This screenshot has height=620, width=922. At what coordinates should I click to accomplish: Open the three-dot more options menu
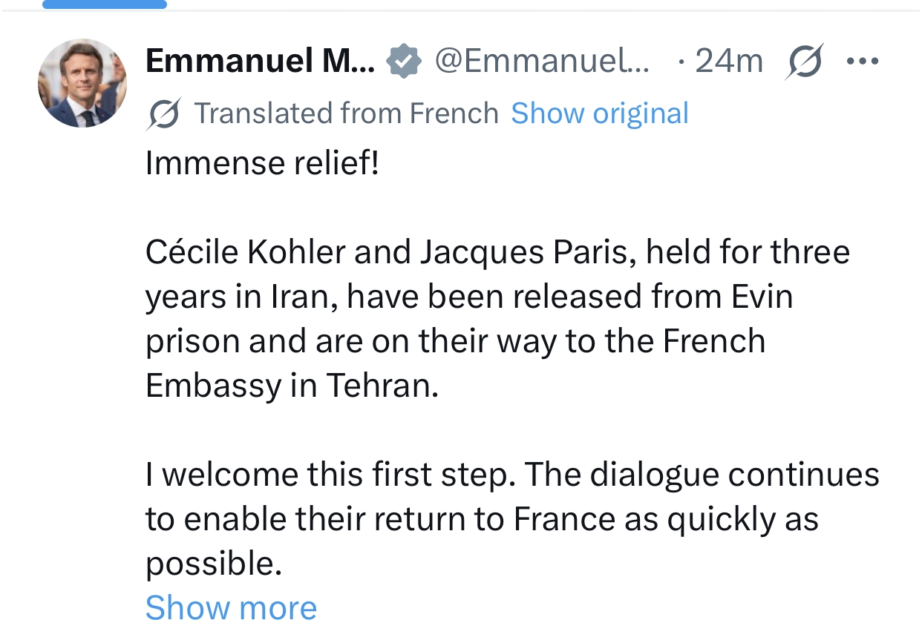pyautogui.click(x=863, y=62)
